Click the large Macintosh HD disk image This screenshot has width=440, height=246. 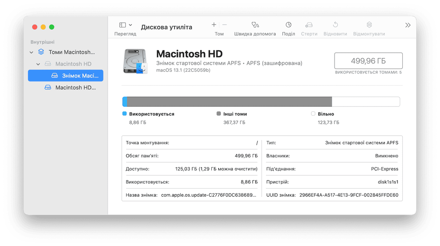point(136,61)
